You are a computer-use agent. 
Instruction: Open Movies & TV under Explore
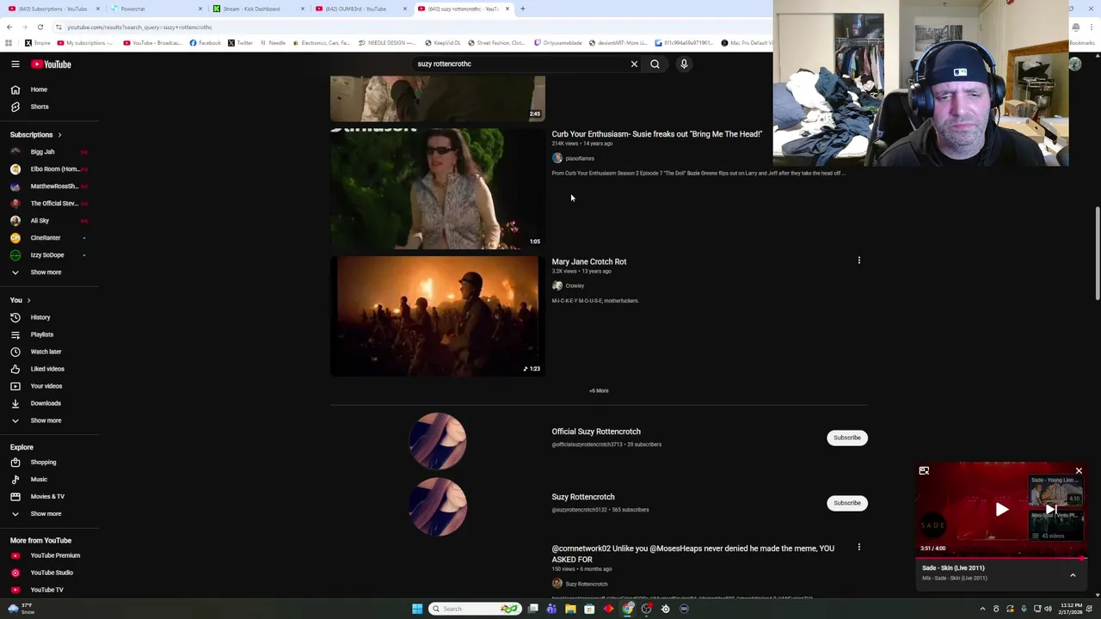tap(49, 496)
